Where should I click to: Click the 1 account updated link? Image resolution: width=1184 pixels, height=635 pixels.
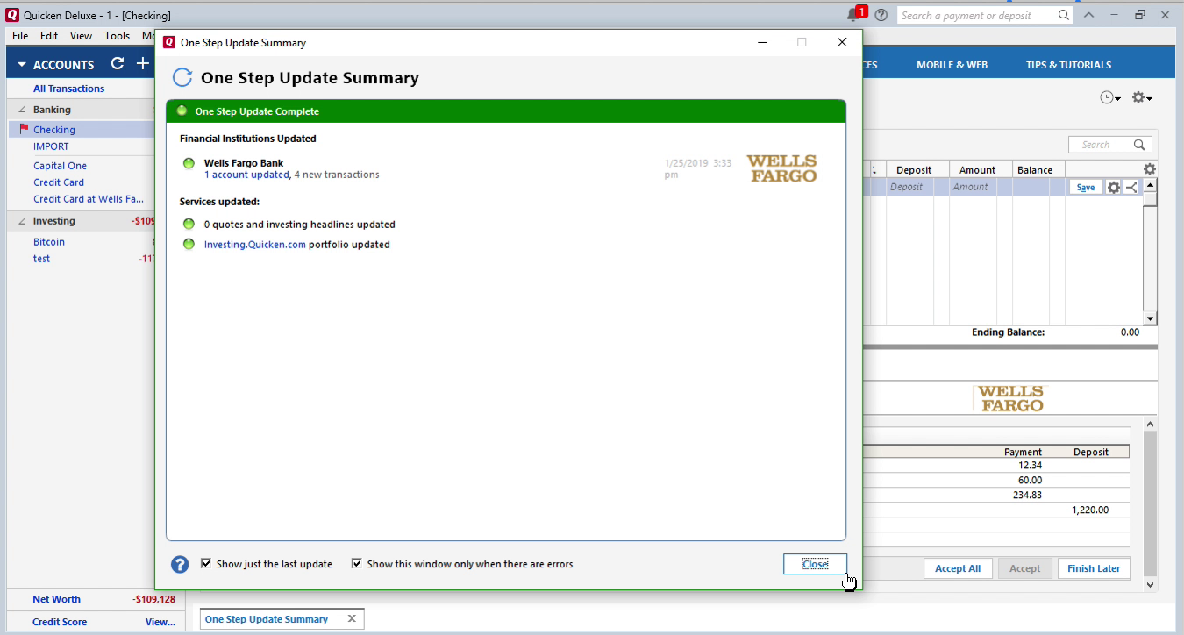246,175
